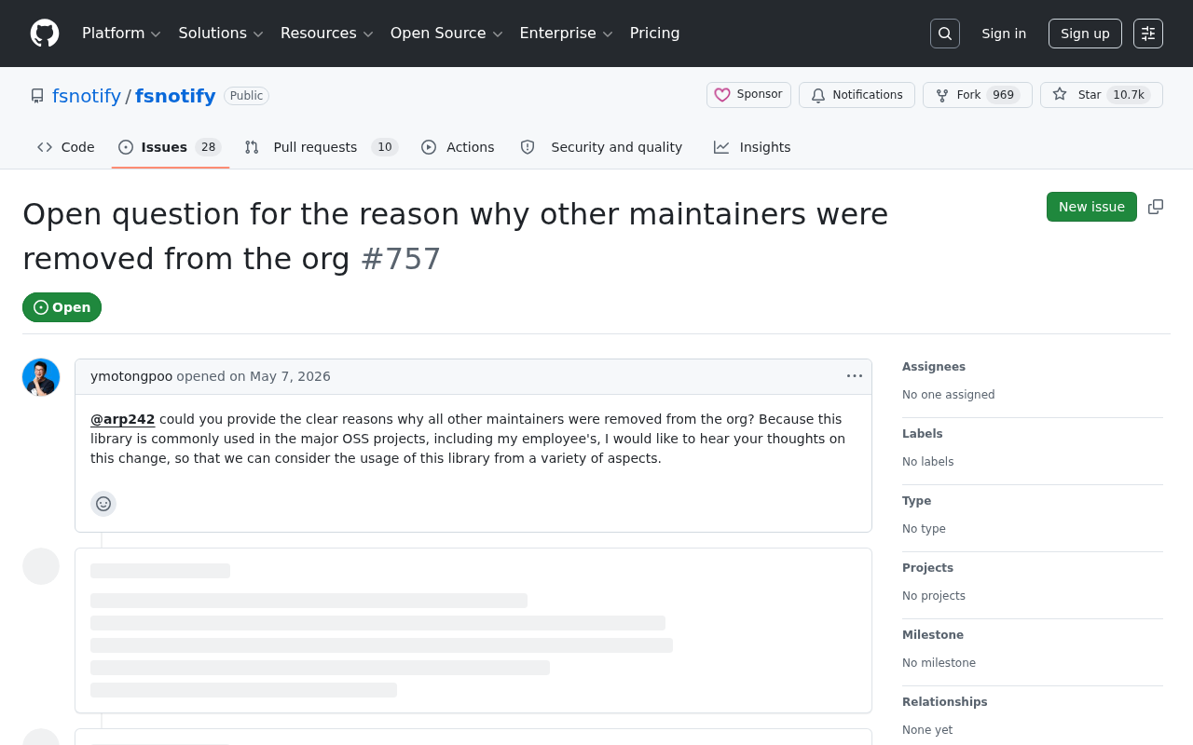Open the fsnotify repository name link
Screen dimensions: 1193x745
(175, 96)
